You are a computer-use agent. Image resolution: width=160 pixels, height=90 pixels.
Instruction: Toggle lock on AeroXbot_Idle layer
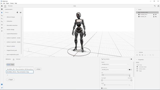click(x=154, y=16)
